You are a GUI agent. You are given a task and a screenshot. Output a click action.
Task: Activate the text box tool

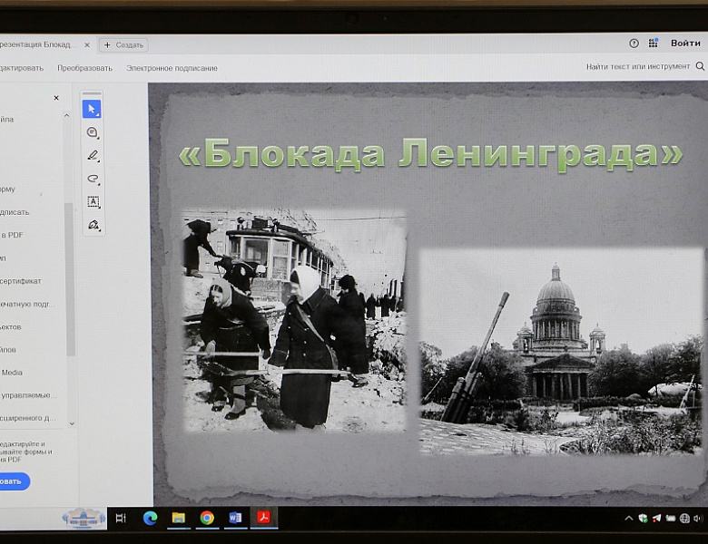point(93,201)
